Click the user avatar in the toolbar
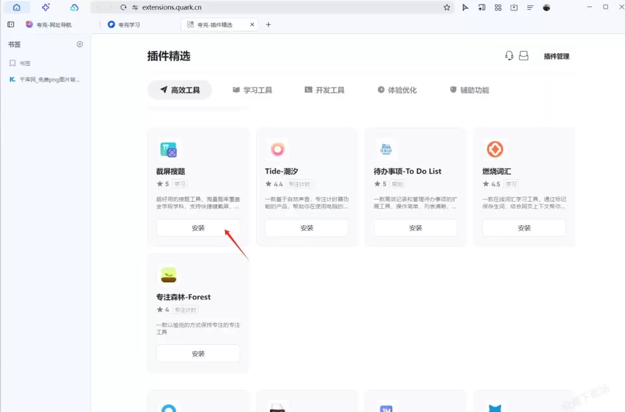The height and width of the screenshot is (412, 625). point(546,7)
